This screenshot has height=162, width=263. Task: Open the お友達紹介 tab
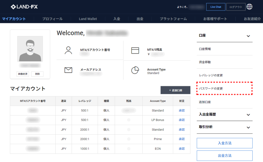(252, 19)
